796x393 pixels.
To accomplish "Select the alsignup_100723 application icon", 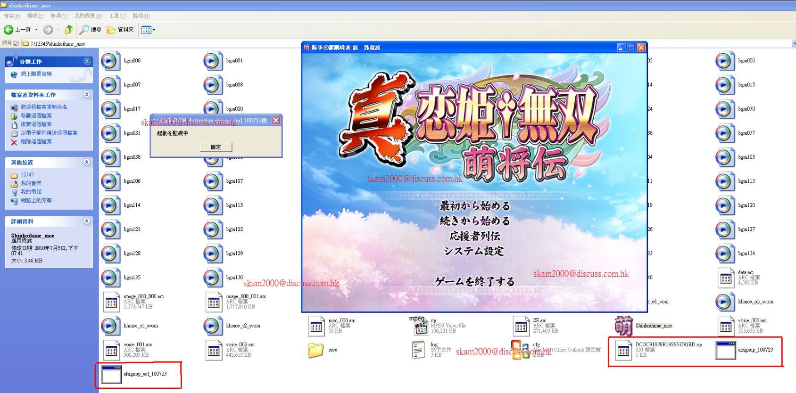I will tap(726, 350).
